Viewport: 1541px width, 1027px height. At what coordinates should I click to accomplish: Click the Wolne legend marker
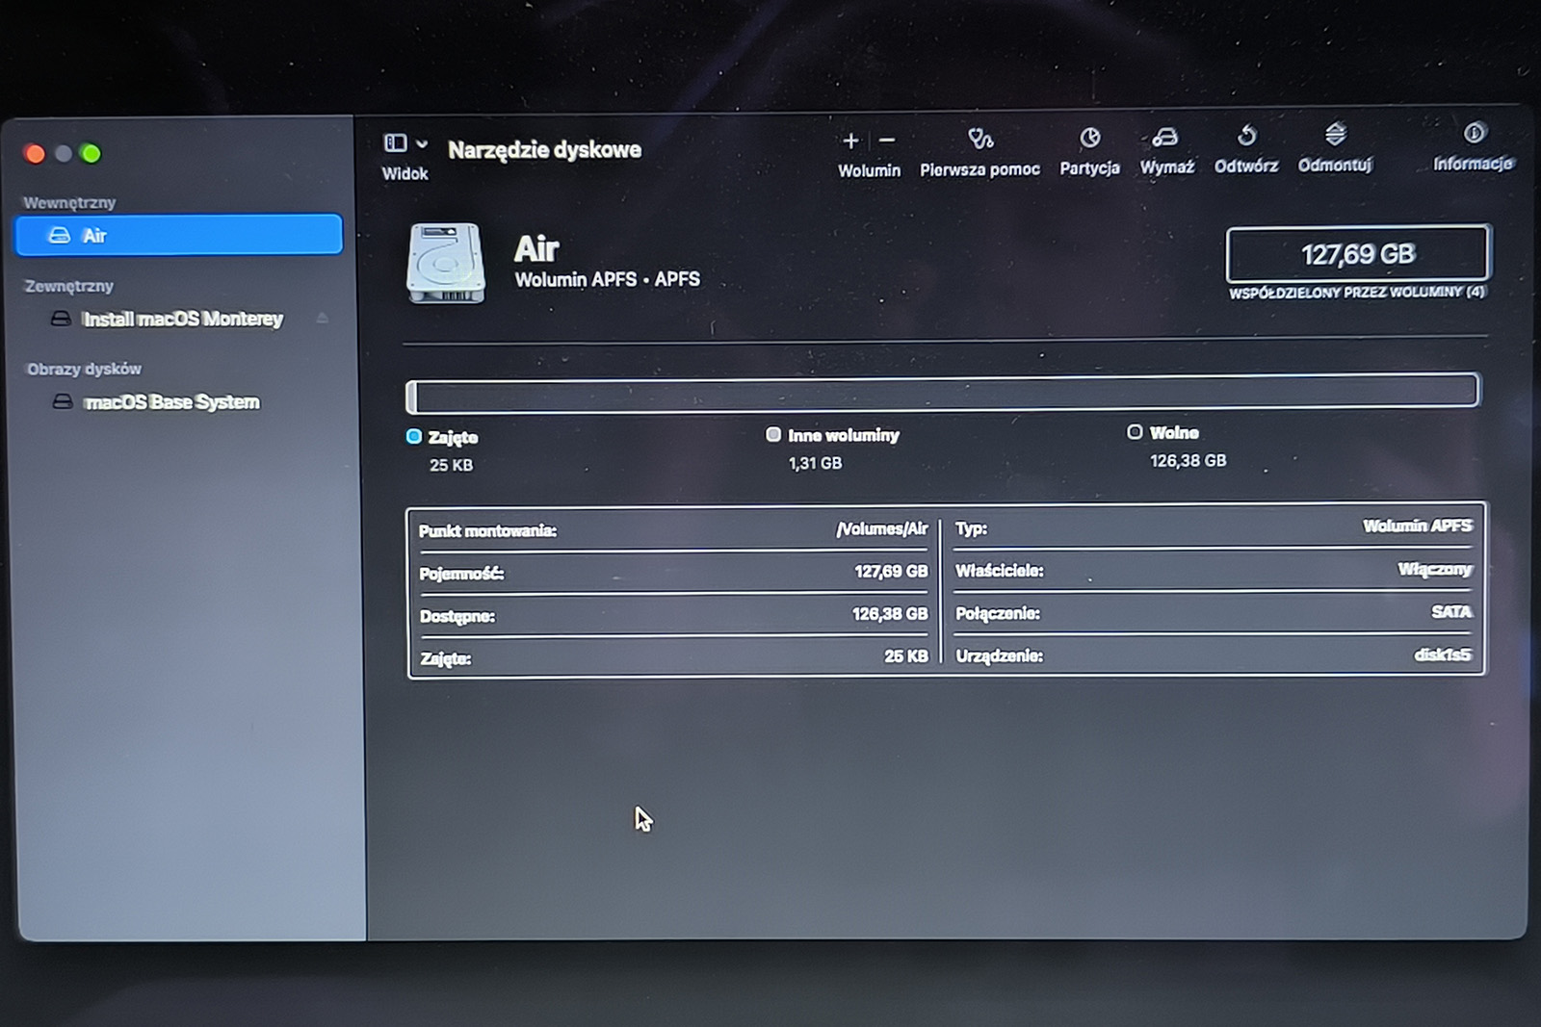[x=1135, y=432]
